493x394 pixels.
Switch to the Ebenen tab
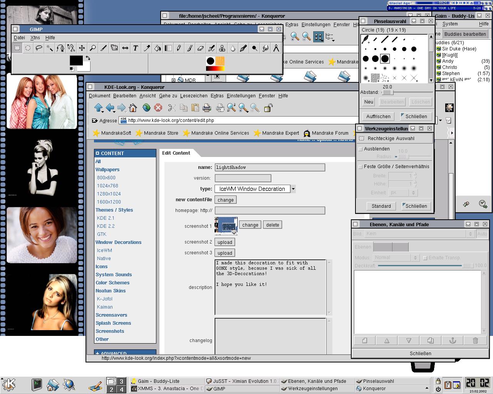[363, 247]
